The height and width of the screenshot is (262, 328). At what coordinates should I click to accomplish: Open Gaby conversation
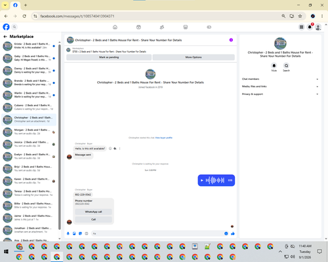pyautogui.click(x=29, y=58)
